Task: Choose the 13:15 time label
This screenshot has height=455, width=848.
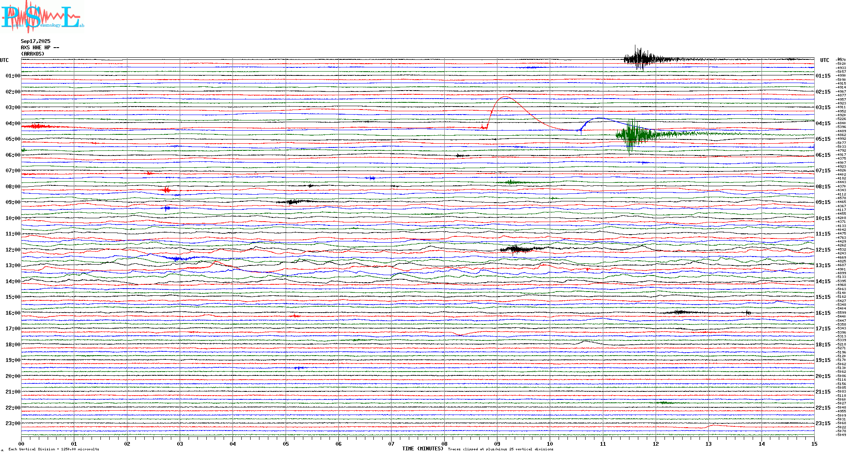Action: [x=823, y=265]
